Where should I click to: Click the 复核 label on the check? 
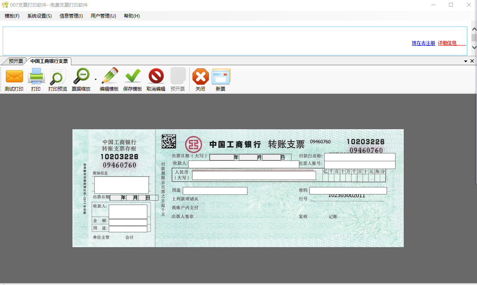pos(303,216)
